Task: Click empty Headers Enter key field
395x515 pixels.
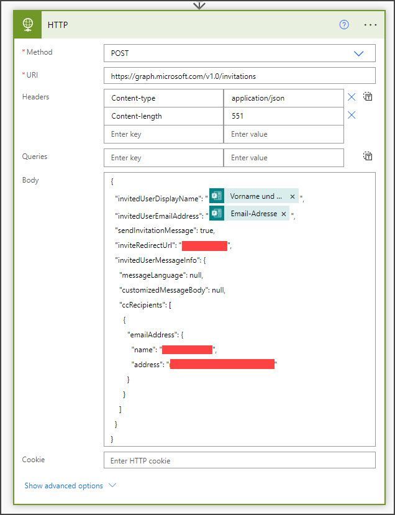Action: 163,134
